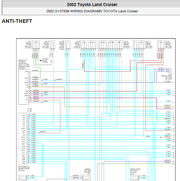180x181 pixels.
Task: Click upper 'WHT/BLK A' label at J/C 1
Action: 77,176
